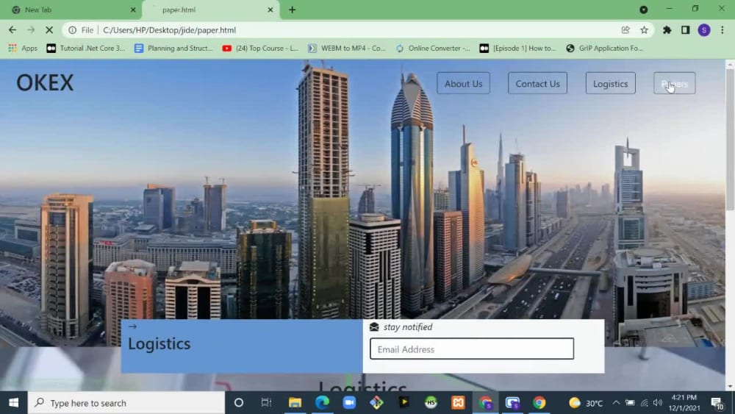This screenshot has width=735, height=414.
Task: Open GrIP Application Fo bookmark
Action: (x=605, y=48)
